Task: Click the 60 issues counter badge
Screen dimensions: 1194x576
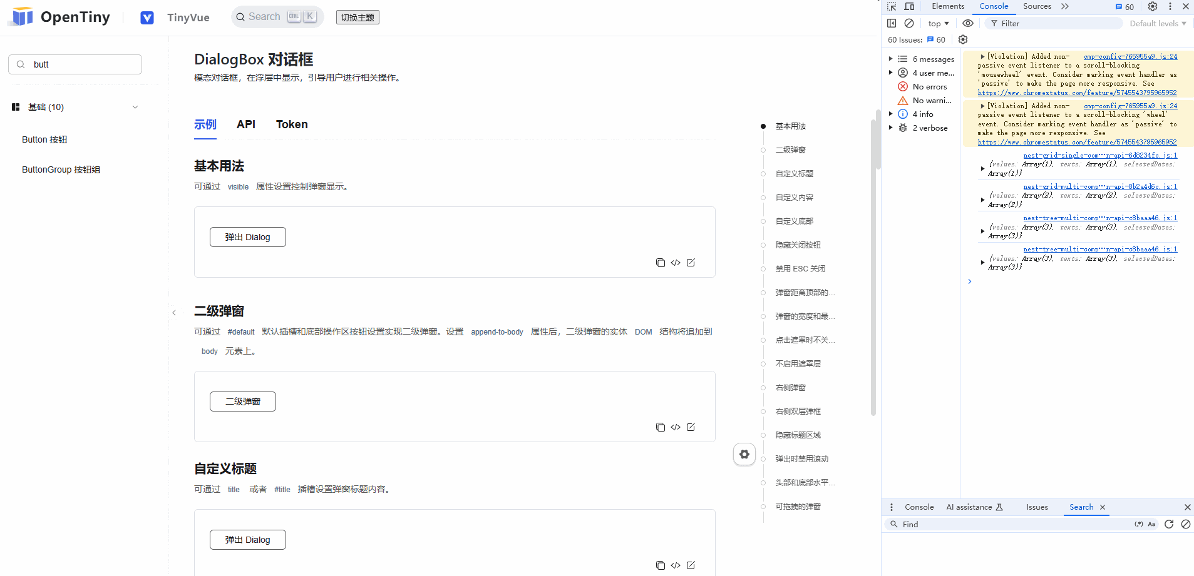Action: pos(1125,7)
